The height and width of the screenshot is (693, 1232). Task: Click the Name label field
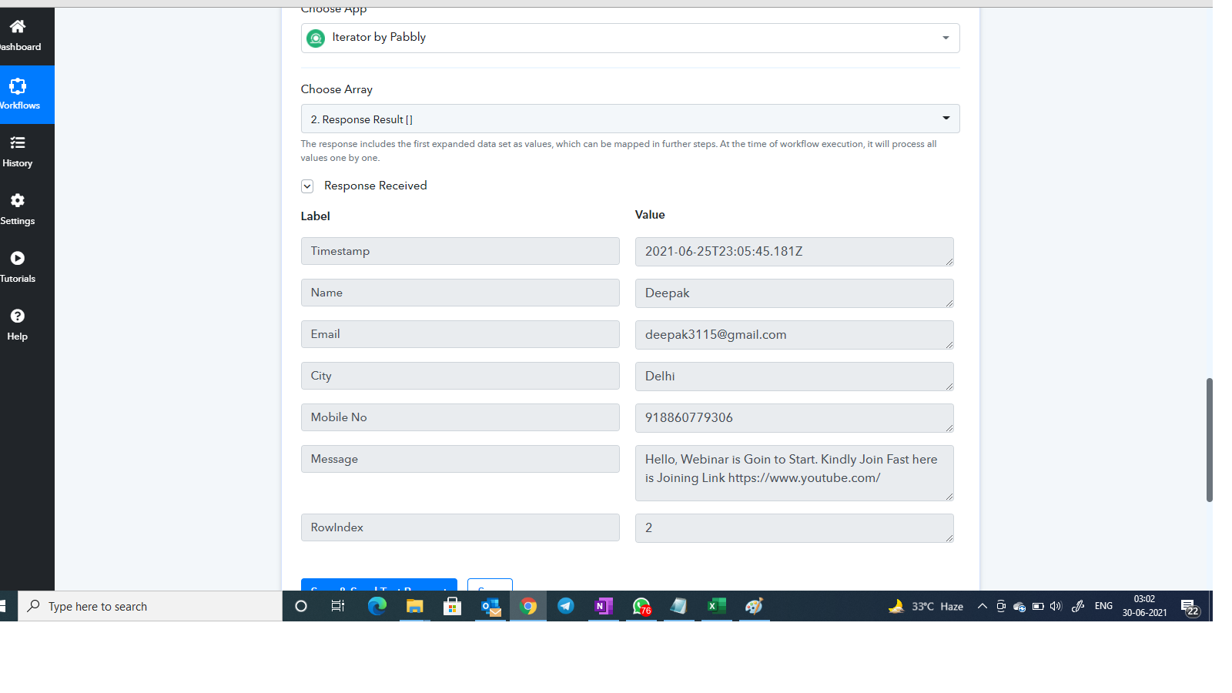click(460, 293)
